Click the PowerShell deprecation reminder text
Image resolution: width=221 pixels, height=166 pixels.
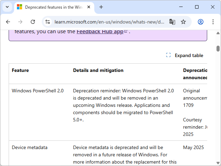123,105
